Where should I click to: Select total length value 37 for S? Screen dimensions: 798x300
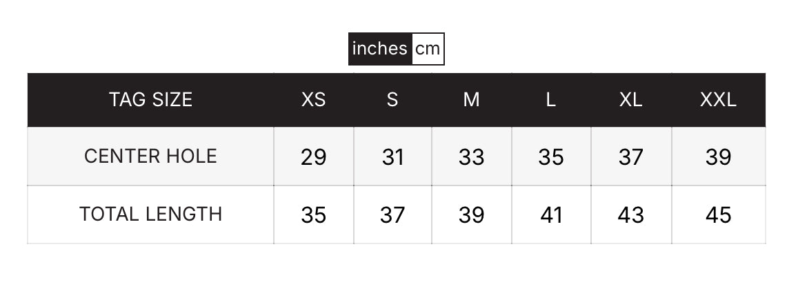pyautogui.click(x=392, y=215)
